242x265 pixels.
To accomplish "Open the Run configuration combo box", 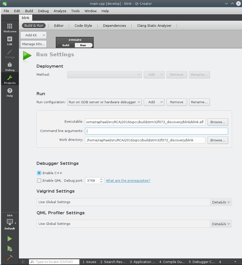I will [x=104, y=102].
